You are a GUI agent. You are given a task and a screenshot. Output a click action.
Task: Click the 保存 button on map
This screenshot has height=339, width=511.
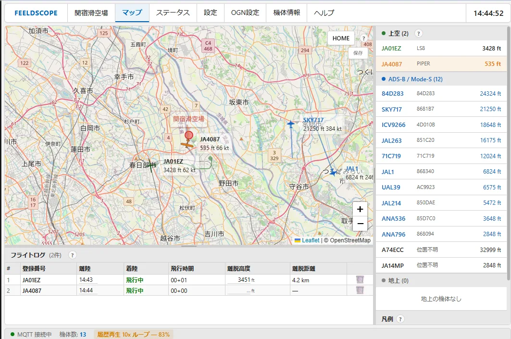coord(358,53)
